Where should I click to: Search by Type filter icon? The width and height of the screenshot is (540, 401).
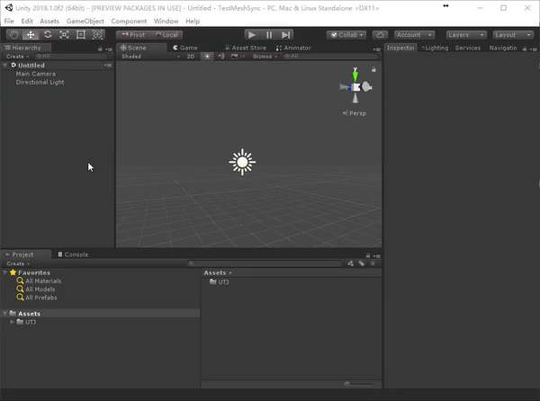[x=351, y=263]
